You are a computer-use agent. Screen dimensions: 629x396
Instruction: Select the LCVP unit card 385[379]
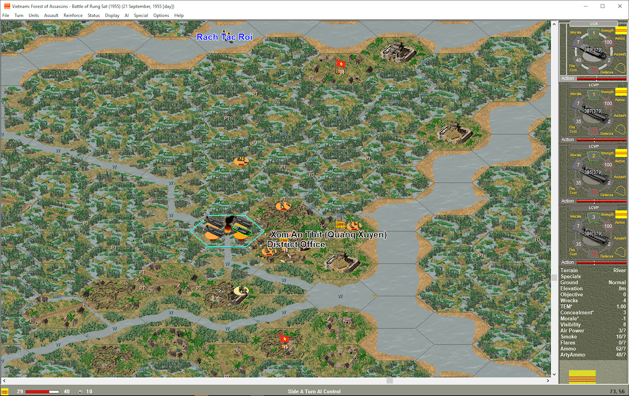tap(594, 172)
